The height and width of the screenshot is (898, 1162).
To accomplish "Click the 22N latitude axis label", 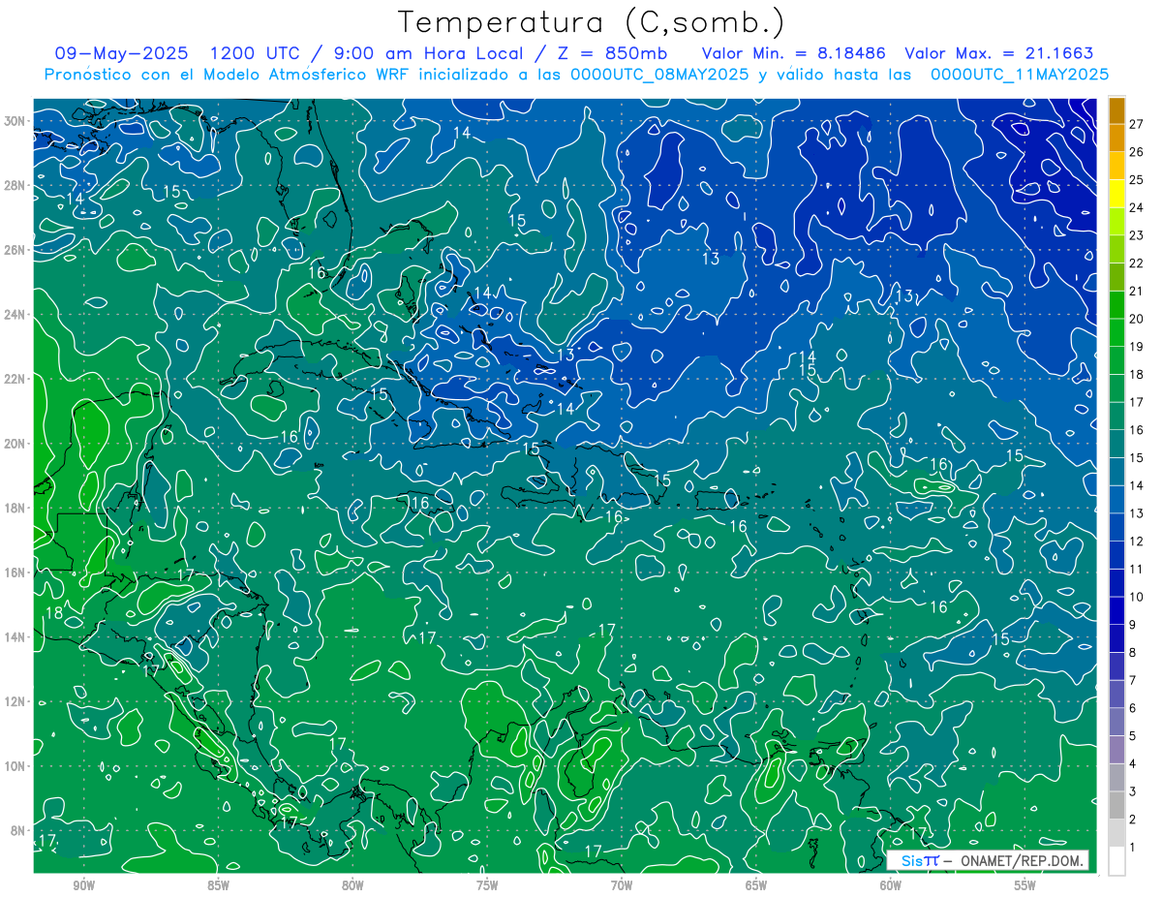I will [15, 379].
